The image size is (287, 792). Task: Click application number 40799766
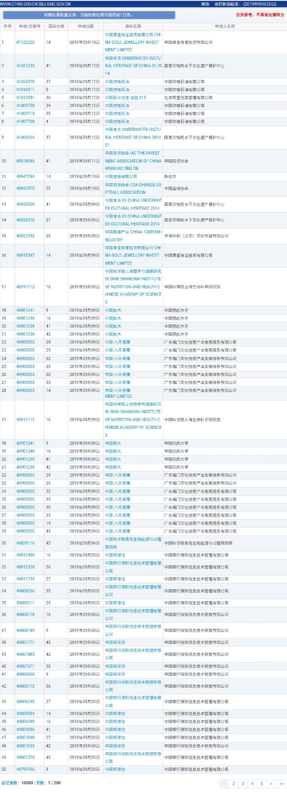[25, 769]
